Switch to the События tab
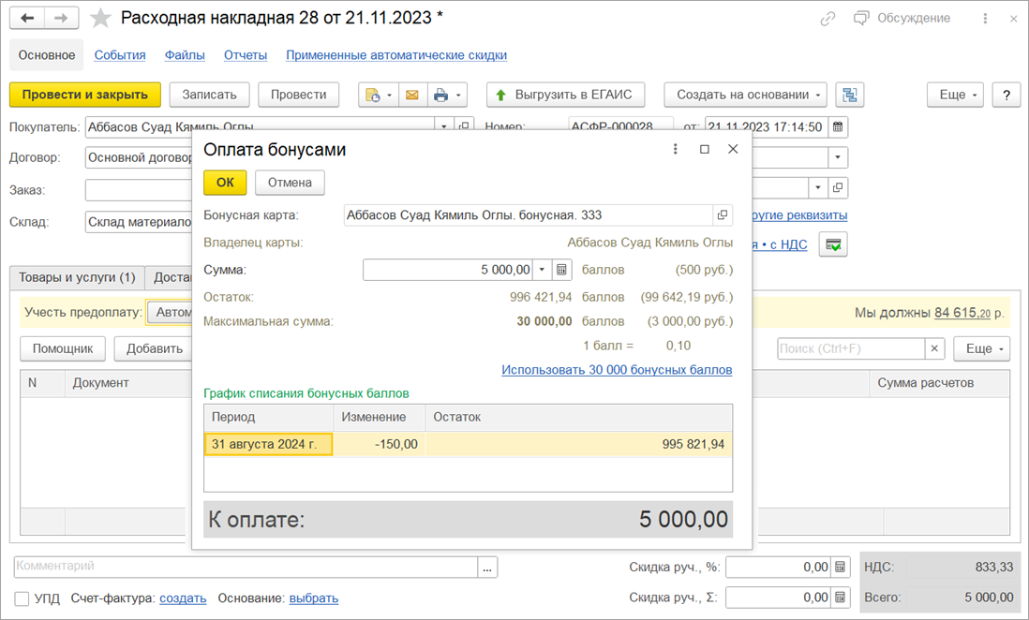Viewport: 1029px width, 620px height. [120, 55]
